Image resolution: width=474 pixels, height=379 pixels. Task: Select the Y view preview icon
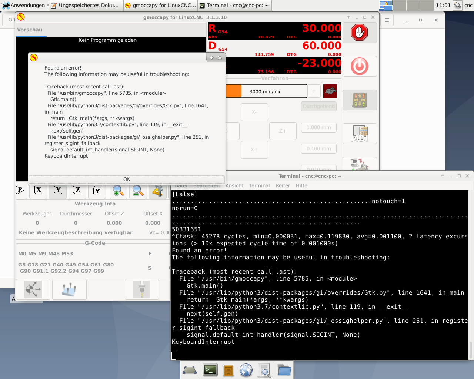coord(58,190)
